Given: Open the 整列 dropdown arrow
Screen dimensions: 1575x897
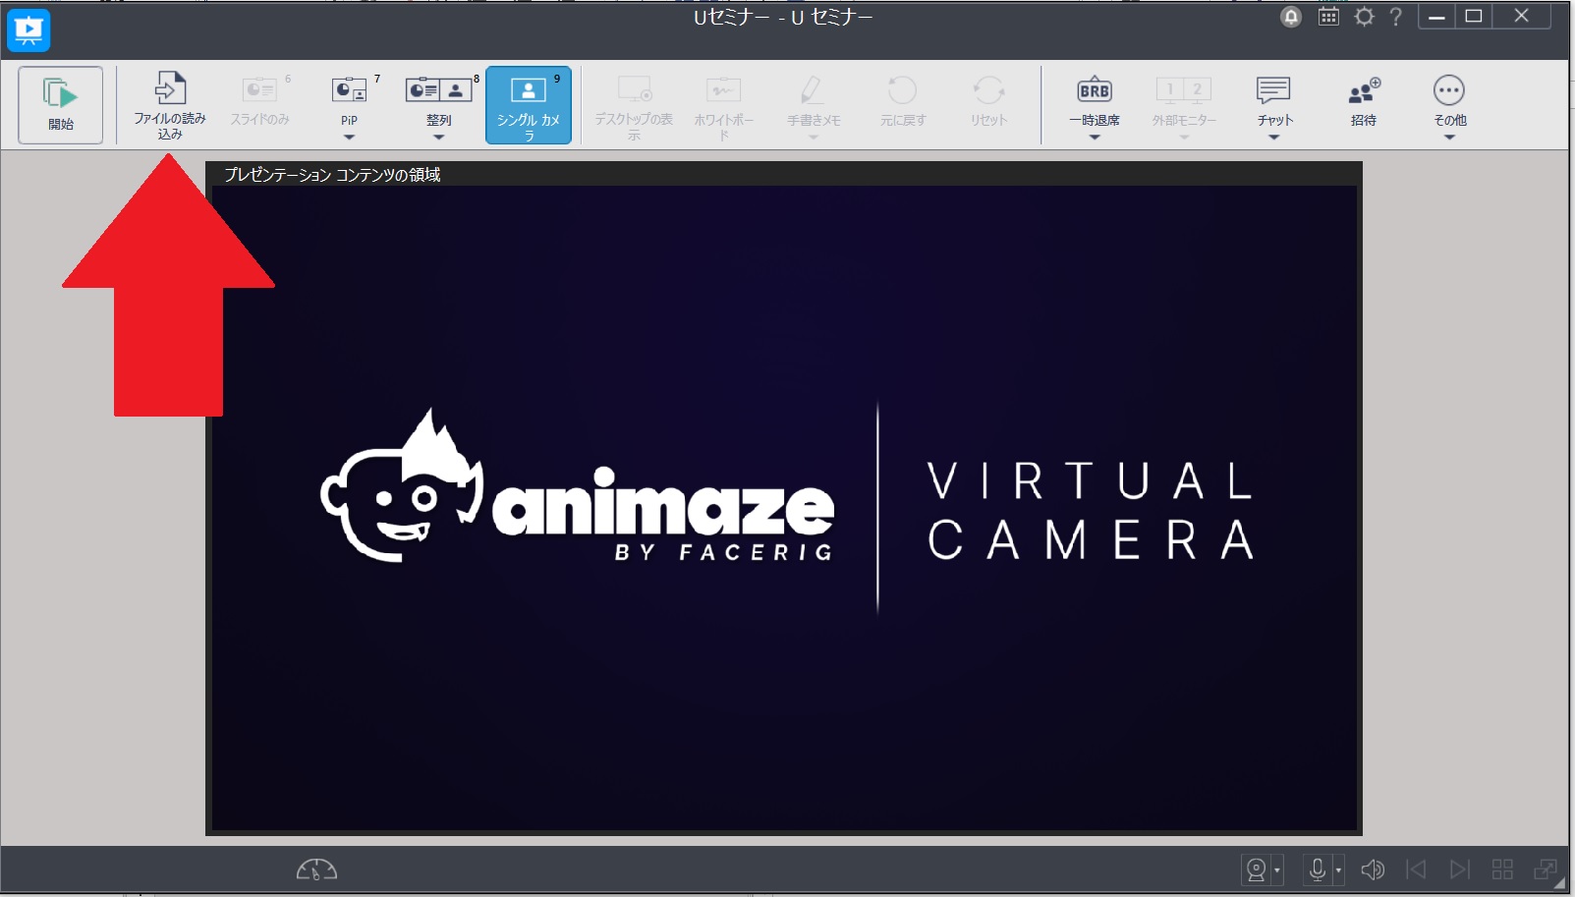Looking at the screenshot, I should 438,138.
